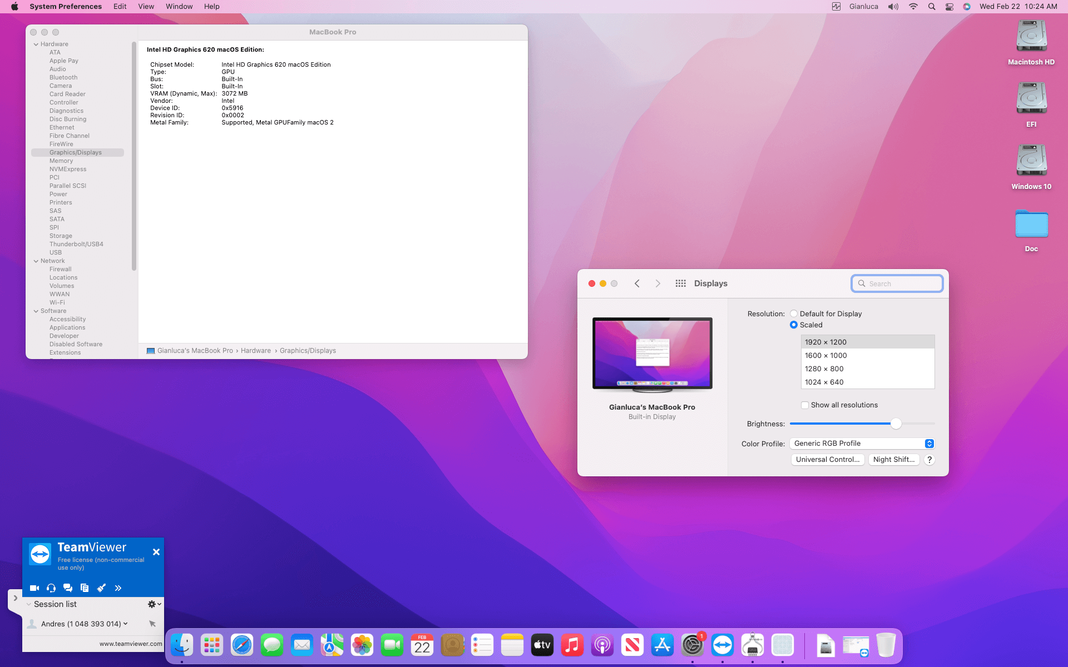Open Launchpad in the Dock
Viewport: 1068px width, 667px height.
(212, 645)
